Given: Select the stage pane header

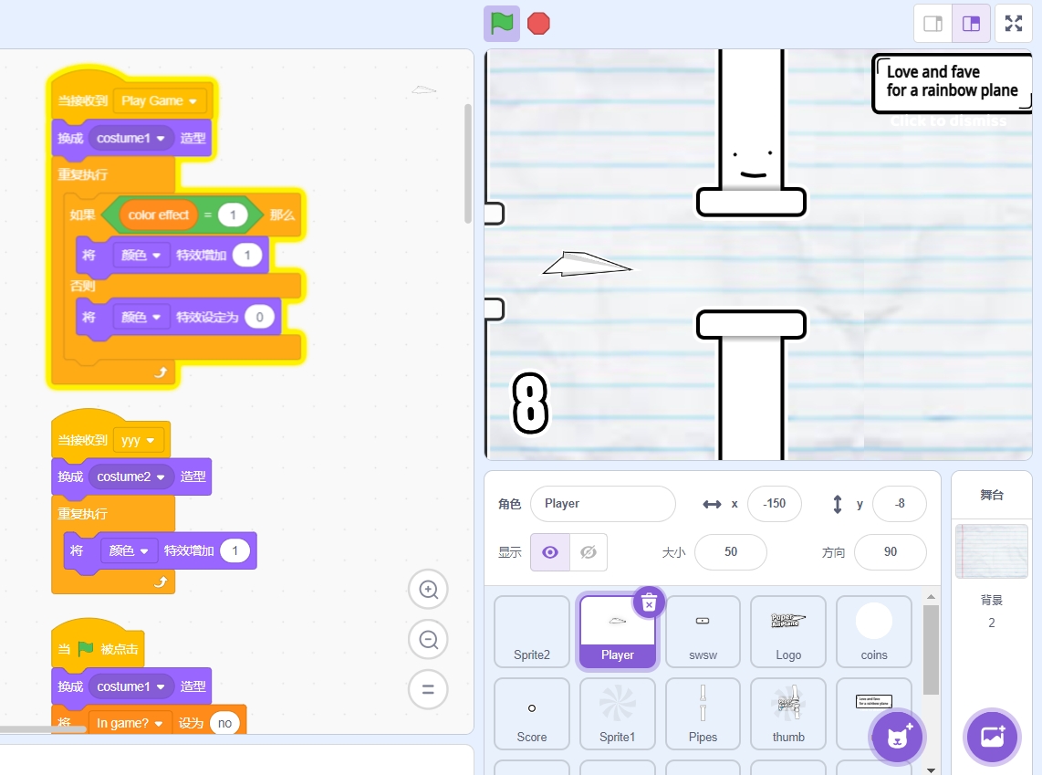Looking at the screenshot, I should click(x=992, y=495).
